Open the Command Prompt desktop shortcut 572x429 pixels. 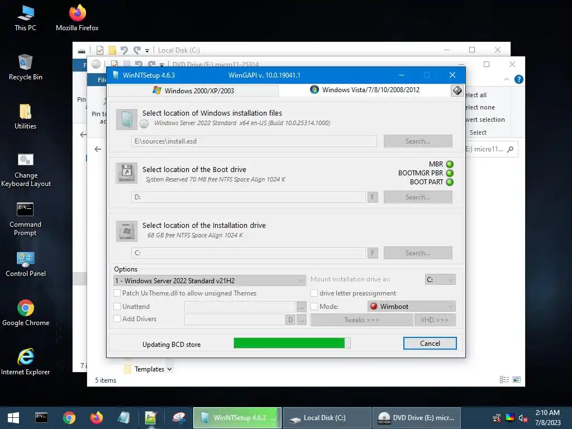pyautogui.click(x=25, y=219)
